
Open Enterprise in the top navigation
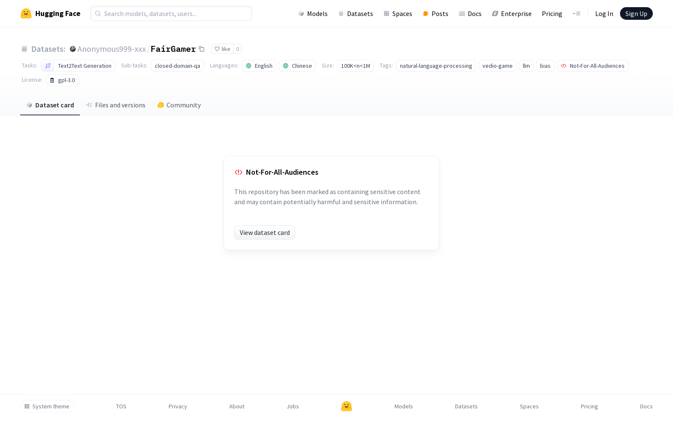512,13
